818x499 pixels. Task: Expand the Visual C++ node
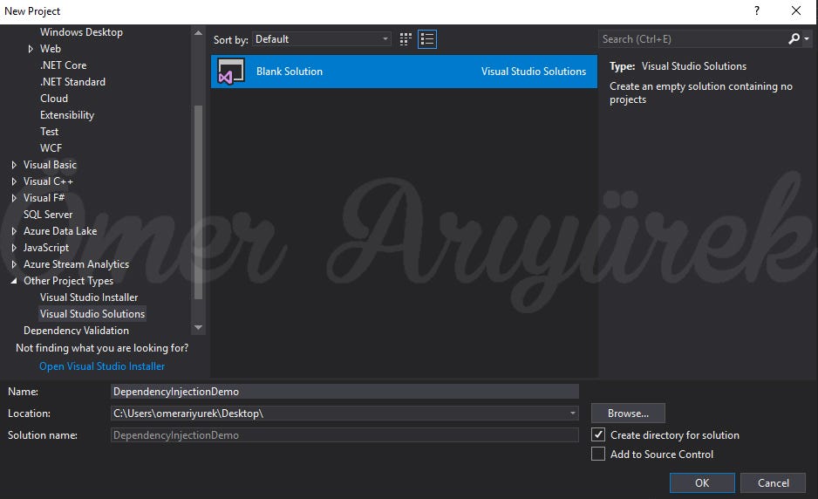coord(14,181)
